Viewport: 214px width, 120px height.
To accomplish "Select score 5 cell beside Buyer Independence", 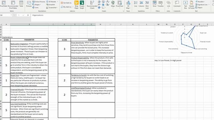I will [6, 65].
